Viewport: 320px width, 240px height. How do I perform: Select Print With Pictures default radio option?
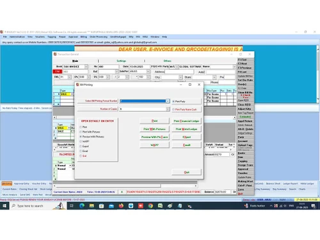(81, 132)
